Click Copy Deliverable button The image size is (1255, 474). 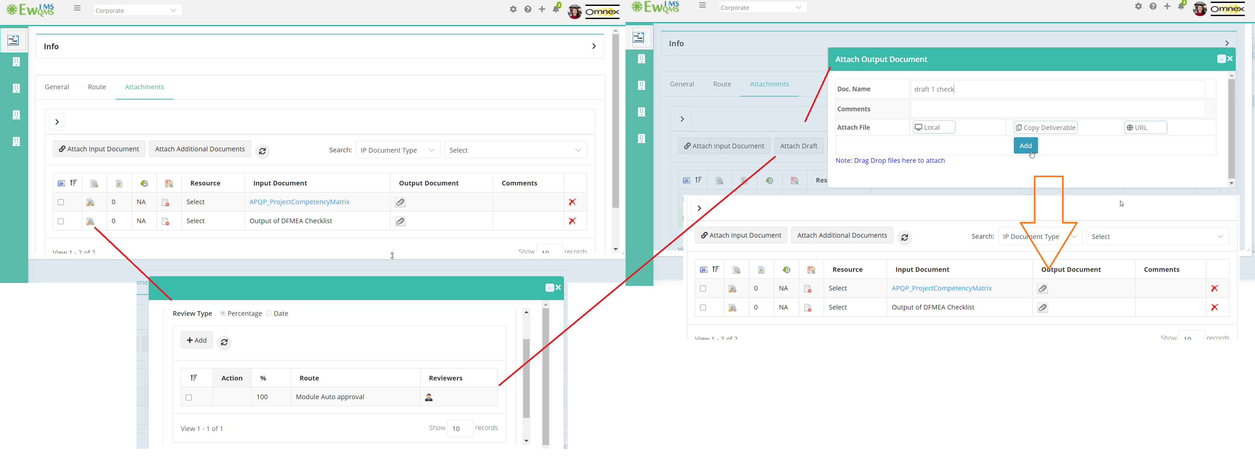(1046, 127)
